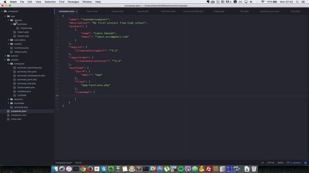309x173 pixels.
Task: Click the Spotlight search magnifier in menu bar
Action: pos(297,2)
